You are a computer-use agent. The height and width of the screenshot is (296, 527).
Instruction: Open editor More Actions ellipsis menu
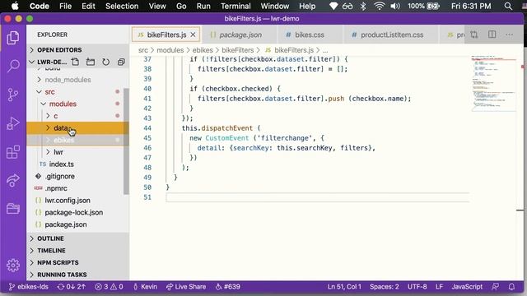pyautogui.click(x=509, y=35)
